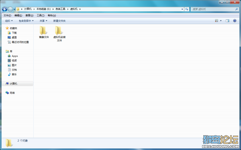
Task: Select 网络 in the navigation pane
Action: click(10, 93)
